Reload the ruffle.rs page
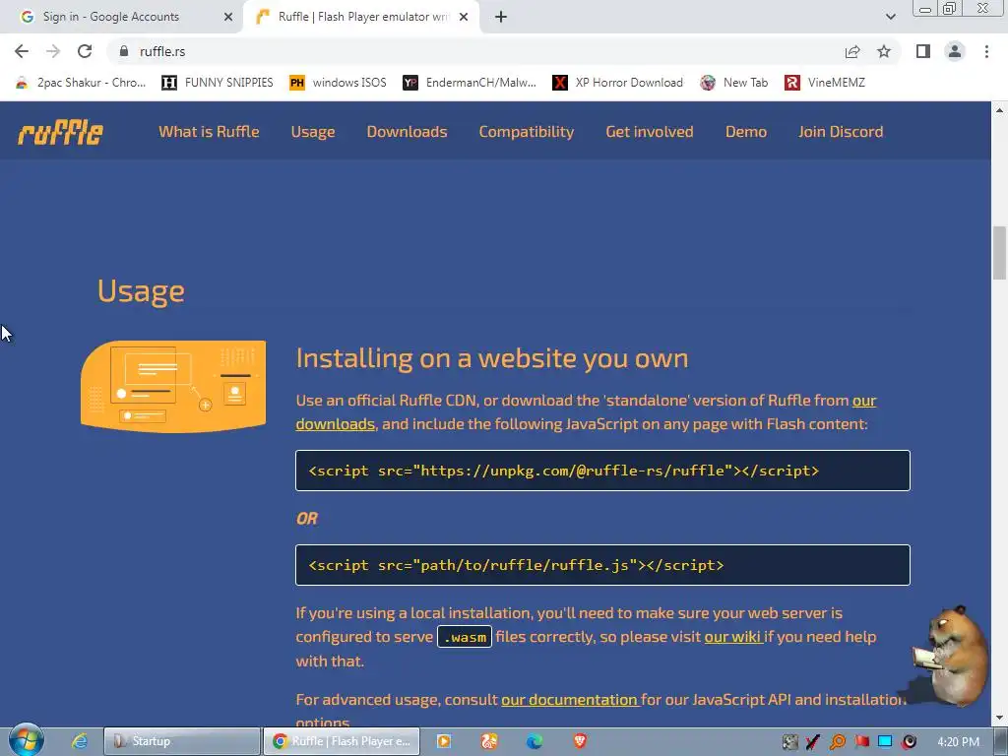Screen dimensions: 1008x756 [85, 51]
